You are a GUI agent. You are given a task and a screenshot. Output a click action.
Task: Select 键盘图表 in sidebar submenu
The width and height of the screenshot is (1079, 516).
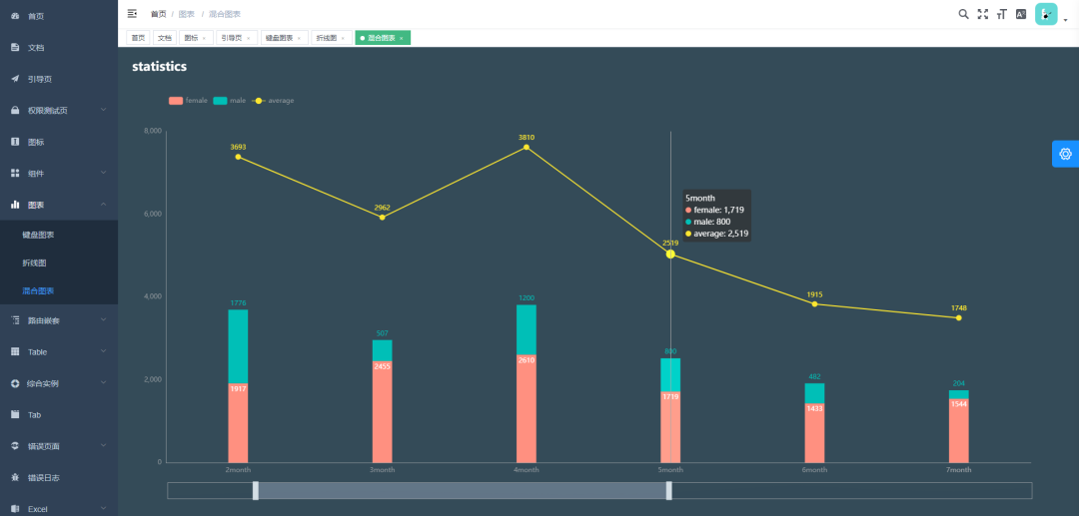(x=59, y=235)
